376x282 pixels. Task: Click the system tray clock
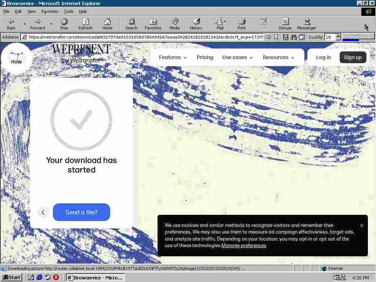pos(361,278)
